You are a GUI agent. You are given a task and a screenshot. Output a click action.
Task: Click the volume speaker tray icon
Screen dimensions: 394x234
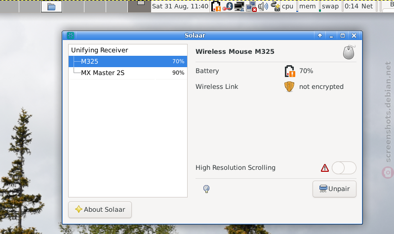pyautogui.click(x=263, y=6)
